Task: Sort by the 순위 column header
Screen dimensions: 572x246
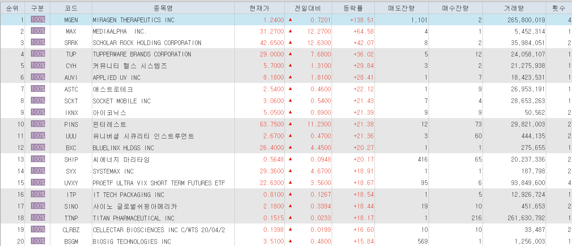Action: pos(12,8)
